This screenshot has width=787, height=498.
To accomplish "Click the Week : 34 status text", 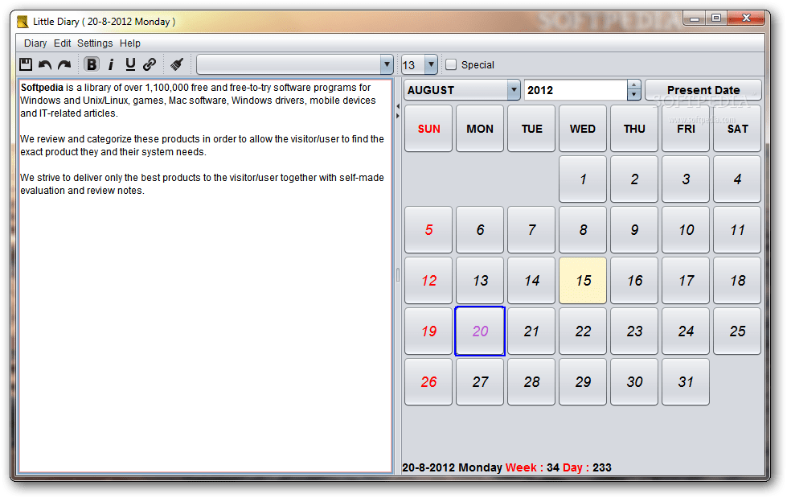I will tap(532, 467).
